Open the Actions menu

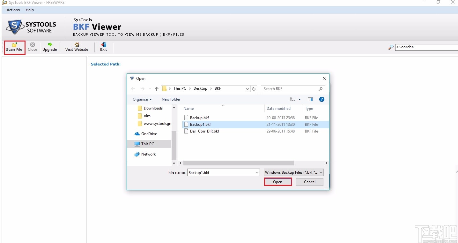click(x=13, y=10)
